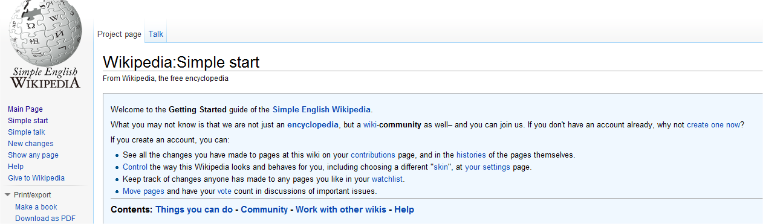Viewport: 763px width, 224px height.
Task: Select Download as PDF link
Action: 45,219
